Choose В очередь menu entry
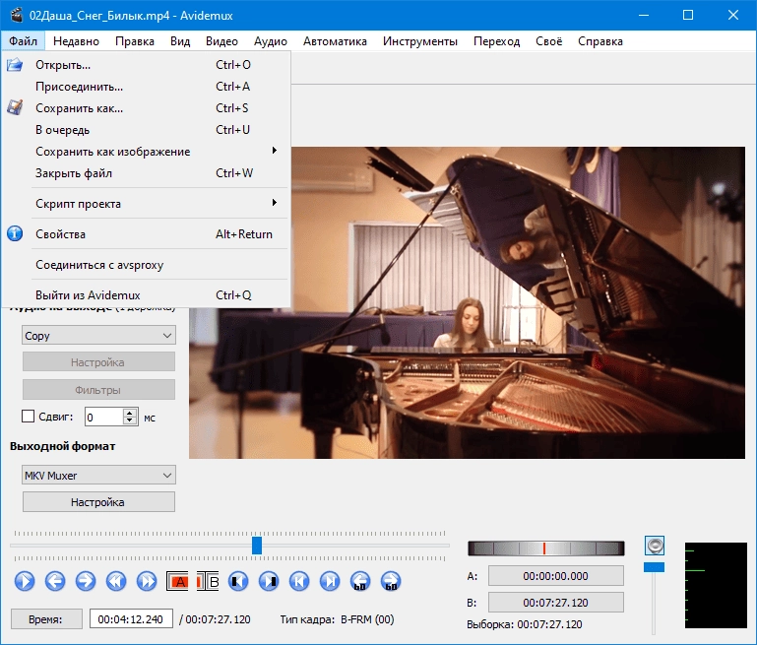Screen dimensions: 757x645 point(146,129)
